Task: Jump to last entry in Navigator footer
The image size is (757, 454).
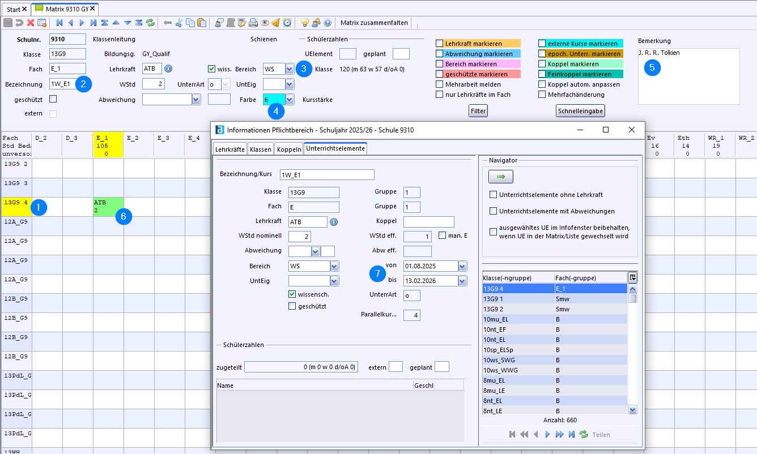Action: tap(572, 434)
